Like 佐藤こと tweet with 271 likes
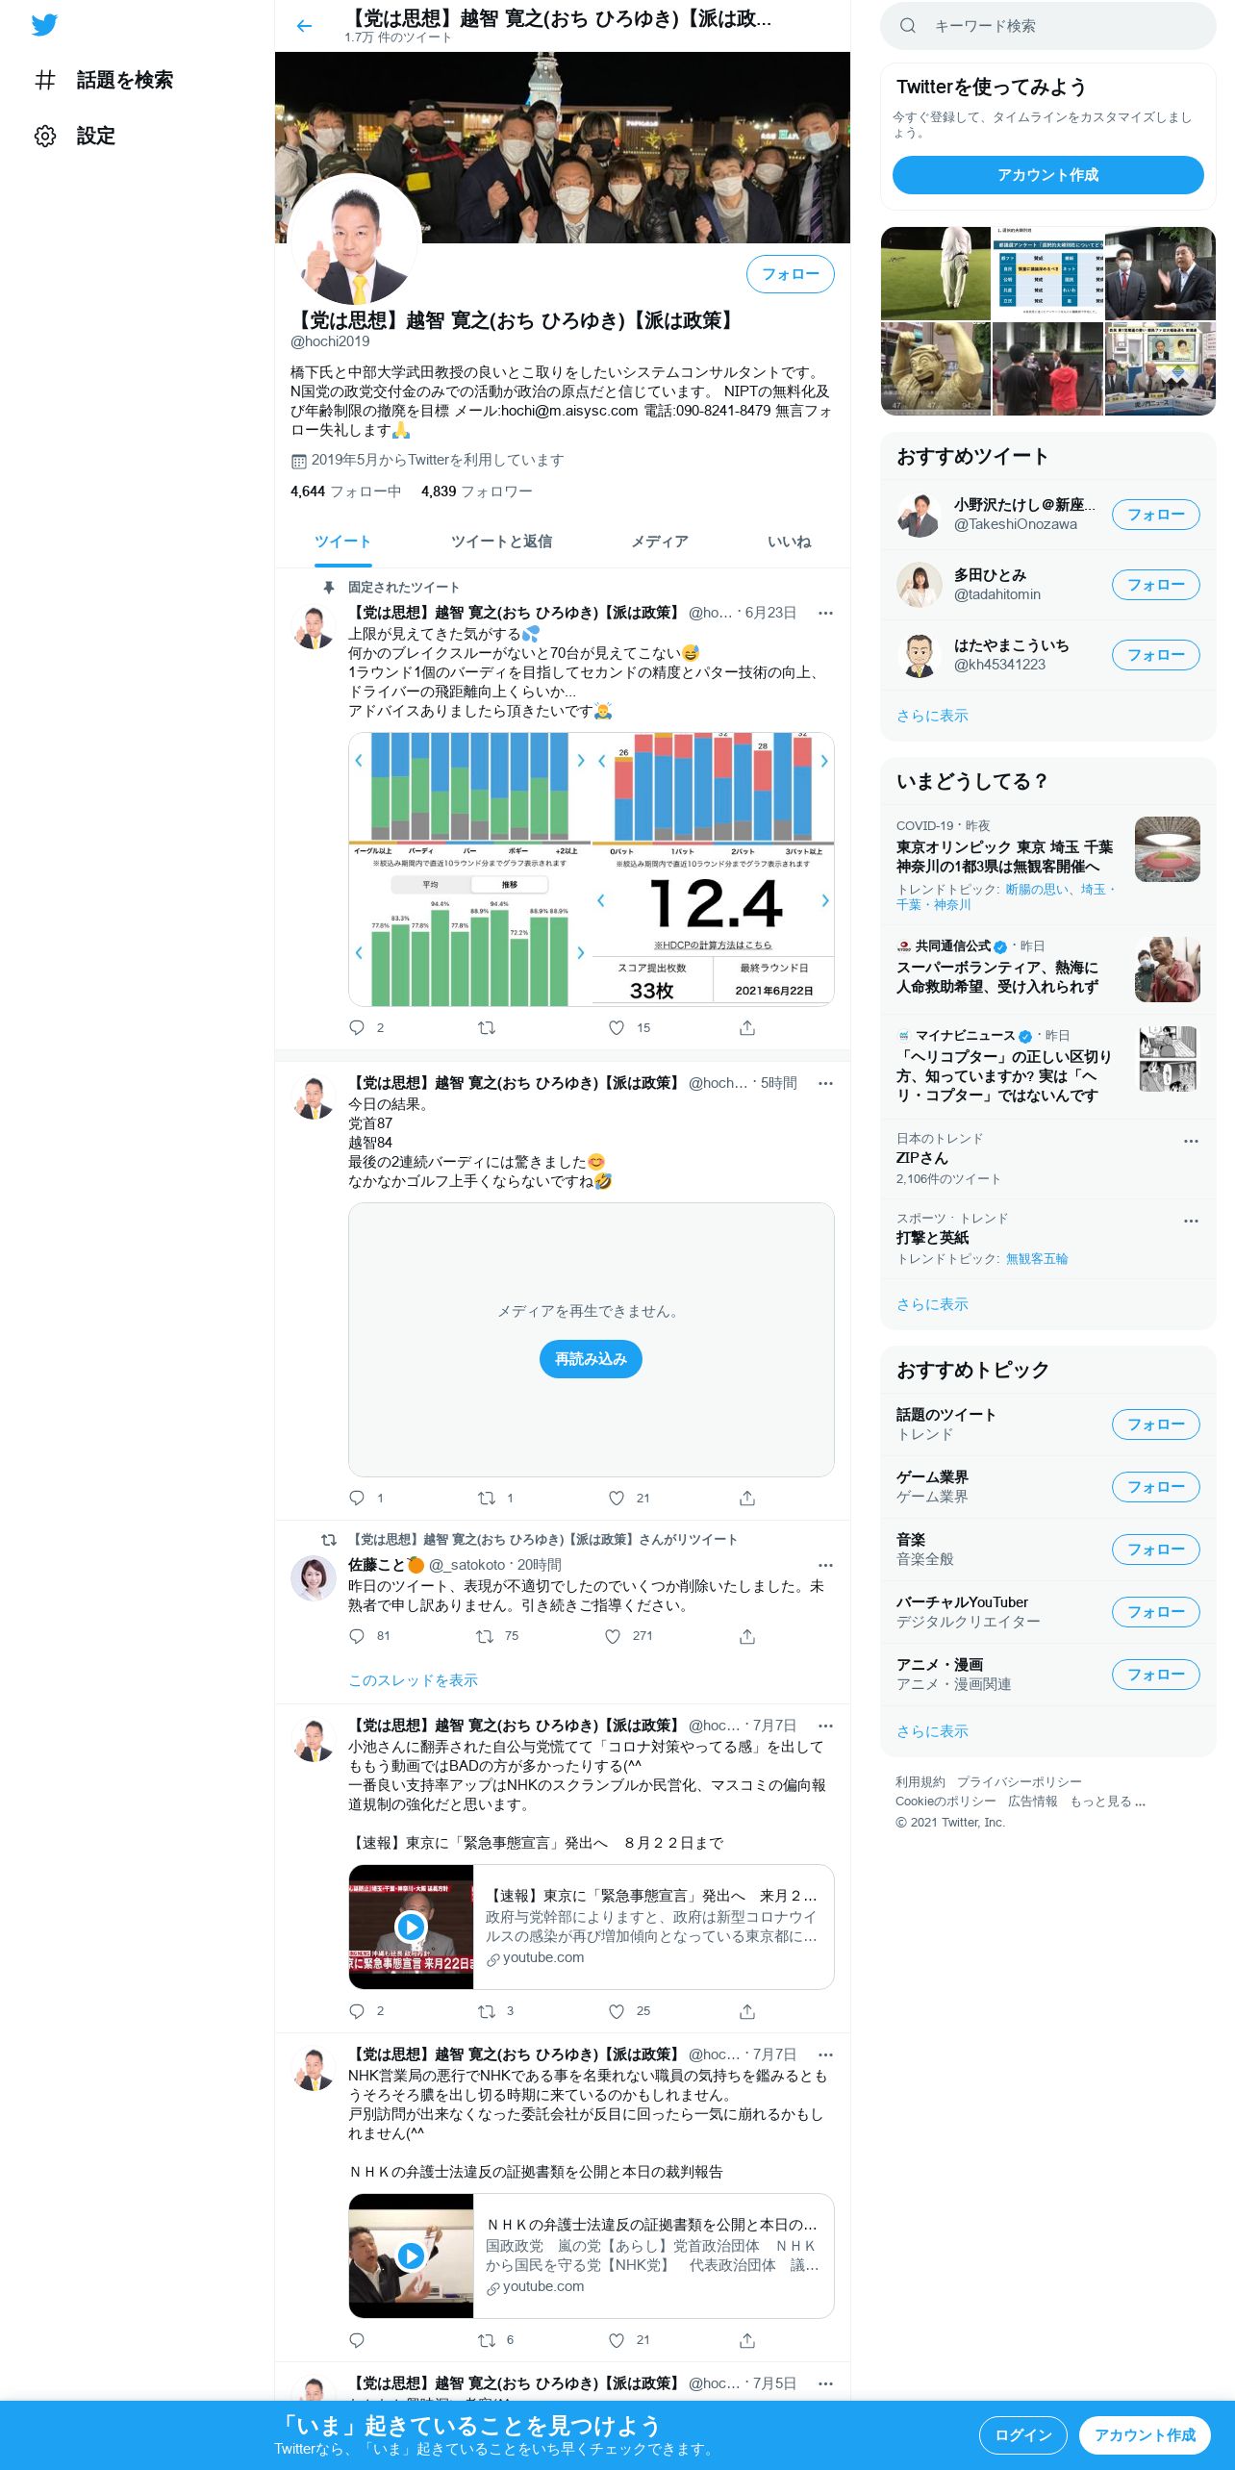Image resolution: width=1235 pixels, height=2470 pixels. [x=613, y=1636]
